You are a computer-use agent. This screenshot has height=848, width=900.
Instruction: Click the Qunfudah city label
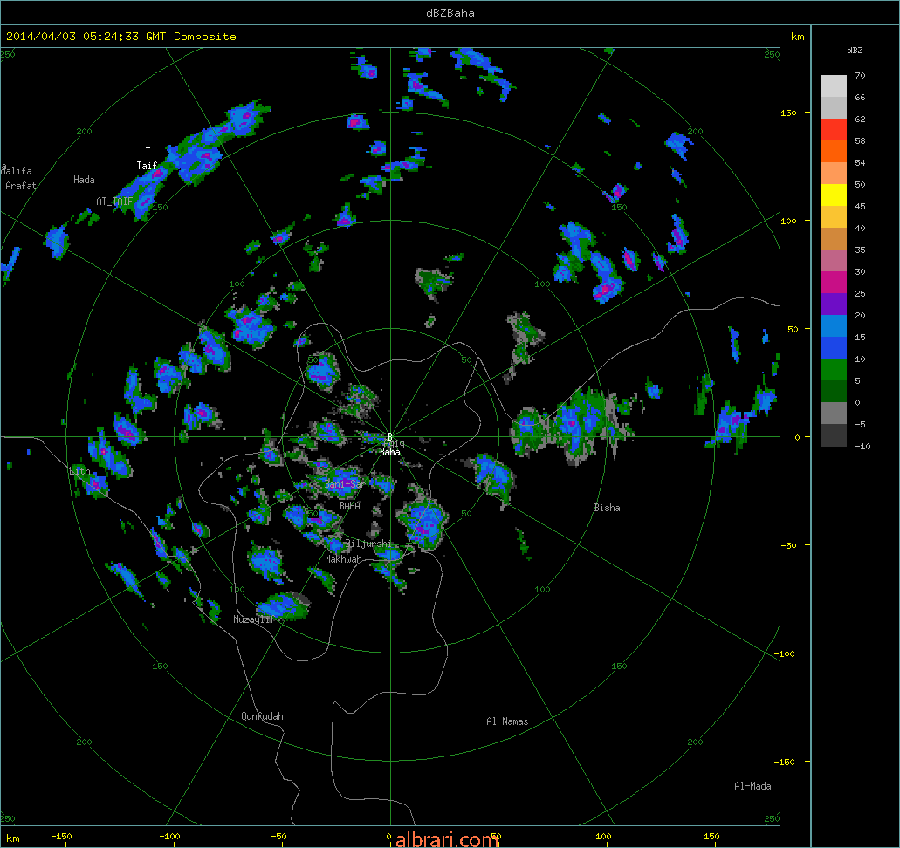point(262,716)
